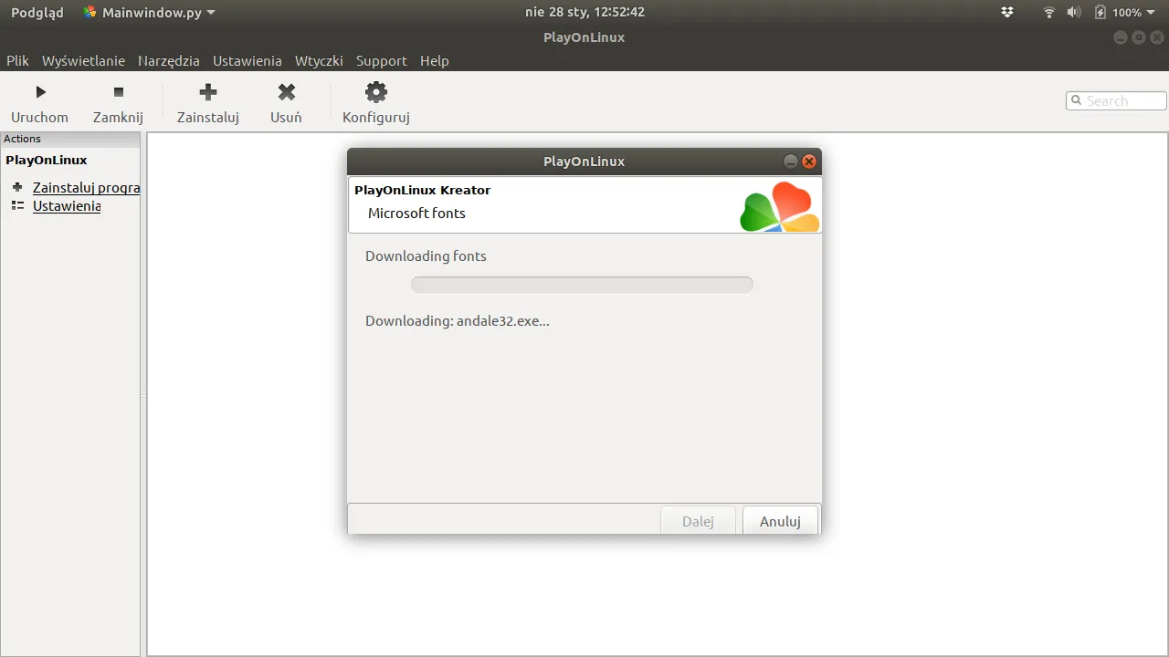This screenshot has width=1169, height=657.
Task: Click the Downloading: andale32.exe... text
Action: pyautogui.click(x=458, y=321)
